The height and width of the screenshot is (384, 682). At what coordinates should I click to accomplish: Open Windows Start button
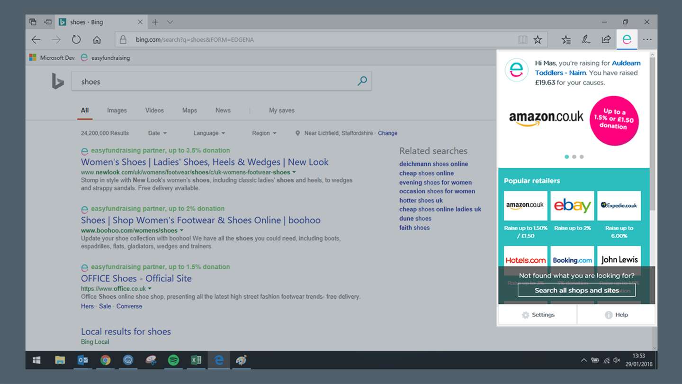click(36, 360)
